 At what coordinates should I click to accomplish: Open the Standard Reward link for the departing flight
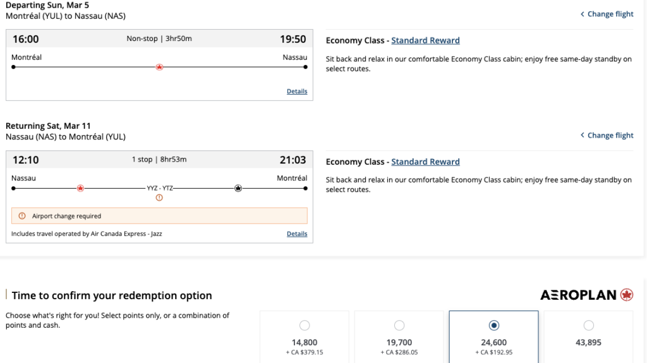[x=425, y=40]
